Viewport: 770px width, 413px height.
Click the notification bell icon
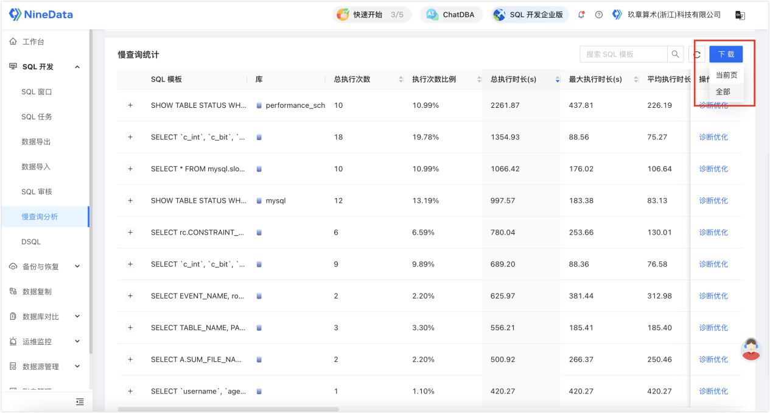[581, 15]
